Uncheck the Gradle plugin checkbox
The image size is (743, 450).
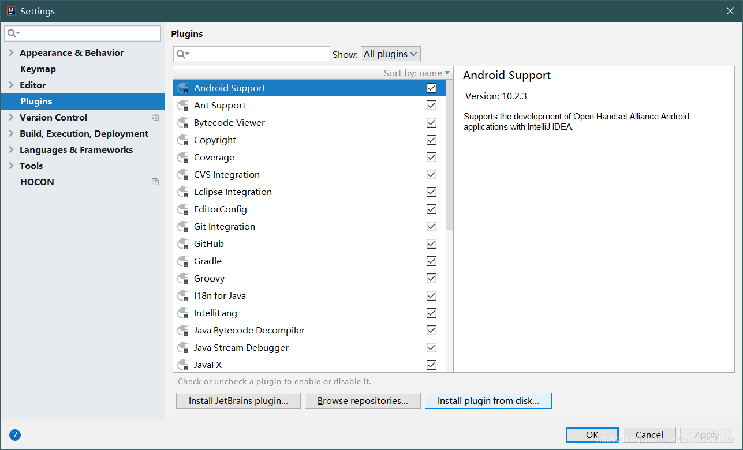pyautogui.click(x=431, y=261)
